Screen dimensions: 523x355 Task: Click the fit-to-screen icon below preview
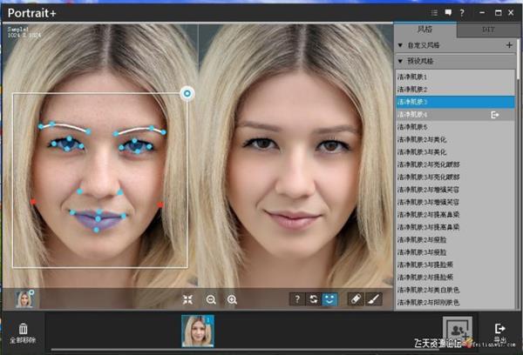coord(187,298)
